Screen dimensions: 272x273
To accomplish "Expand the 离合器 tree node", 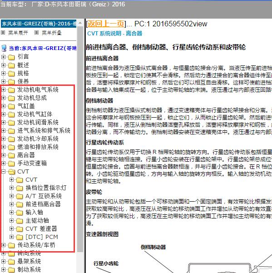I will tap(3, 155).
